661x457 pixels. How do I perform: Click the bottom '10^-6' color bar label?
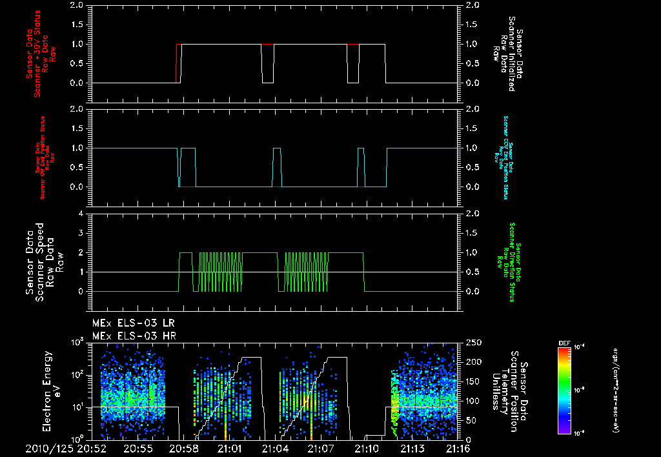[580, 432]
